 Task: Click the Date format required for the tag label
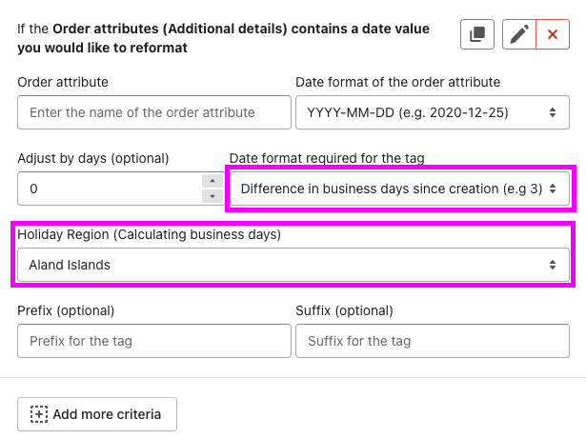tap(327, 158)
